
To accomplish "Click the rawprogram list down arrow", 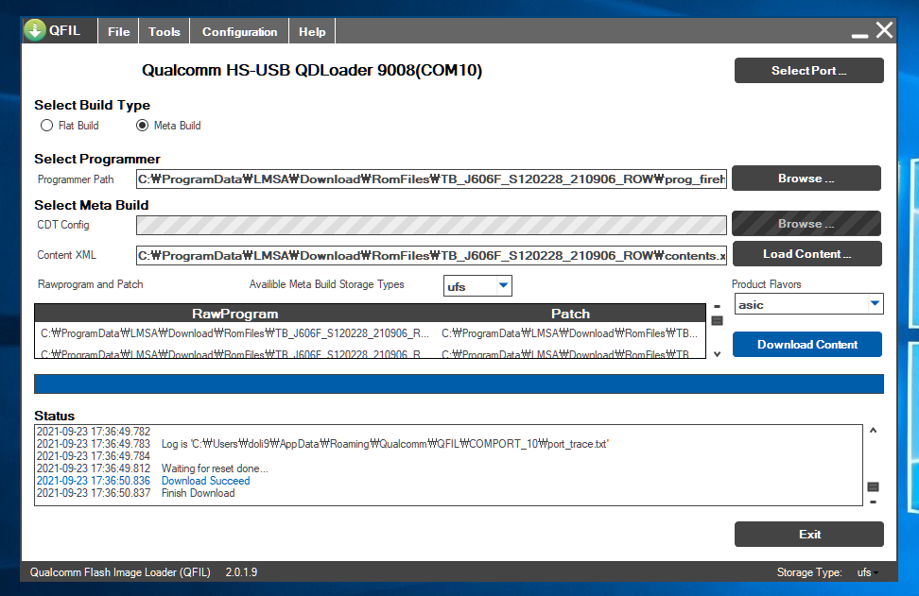I will coord(717,354).
